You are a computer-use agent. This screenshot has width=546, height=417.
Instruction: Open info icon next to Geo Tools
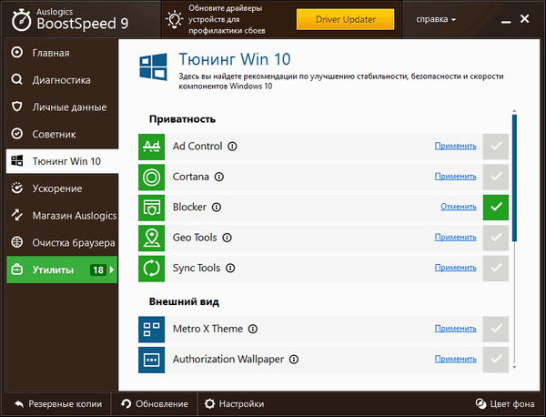click(227, 238)
